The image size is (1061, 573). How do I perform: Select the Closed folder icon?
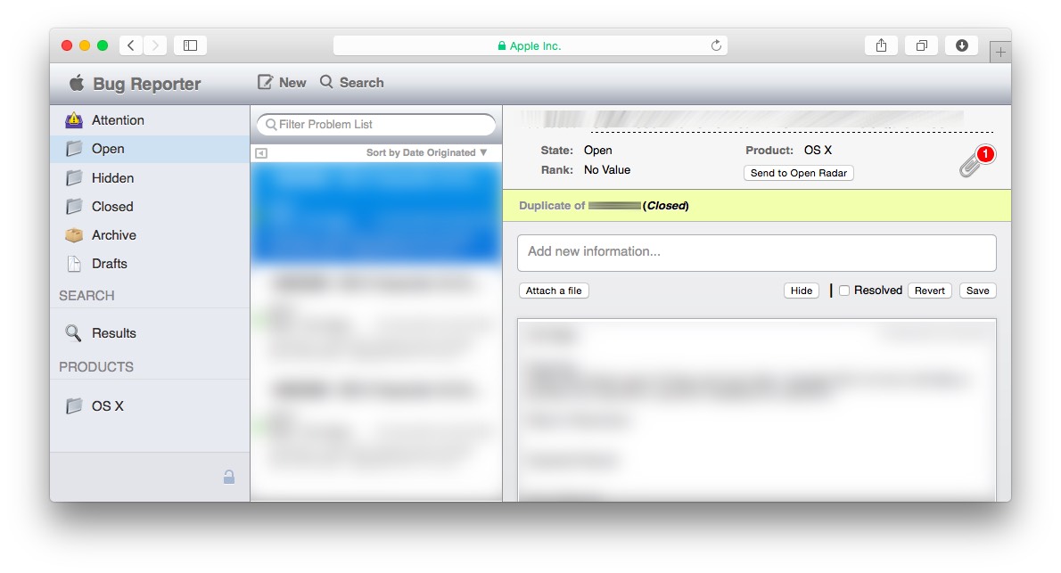[74, 207]
